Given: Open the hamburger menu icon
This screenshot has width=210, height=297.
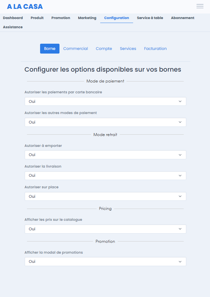Looking at the screenshot, I should tap(200, 6).
